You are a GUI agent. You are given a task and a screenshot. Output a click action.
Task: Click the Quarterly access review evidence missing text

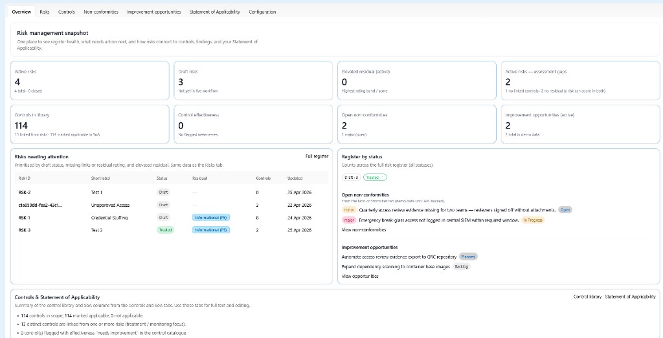coord(457,210)
